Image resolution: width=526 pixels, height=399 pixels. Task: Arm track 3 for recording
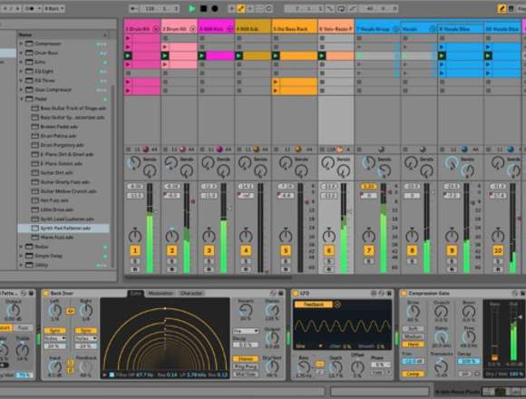209,269
